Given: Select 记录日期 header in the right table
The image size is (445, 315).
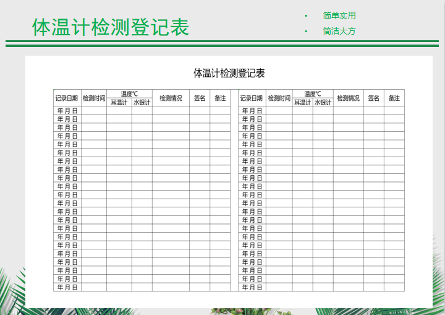Looking at the screenshot, I should point(252,98).
